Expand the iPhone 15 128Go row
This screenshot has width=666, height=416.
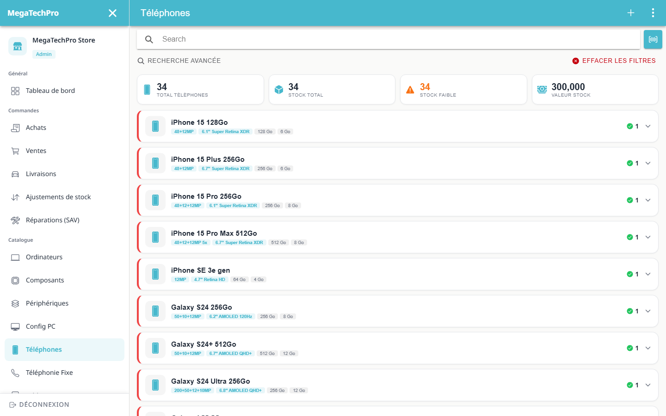(648, 126)
